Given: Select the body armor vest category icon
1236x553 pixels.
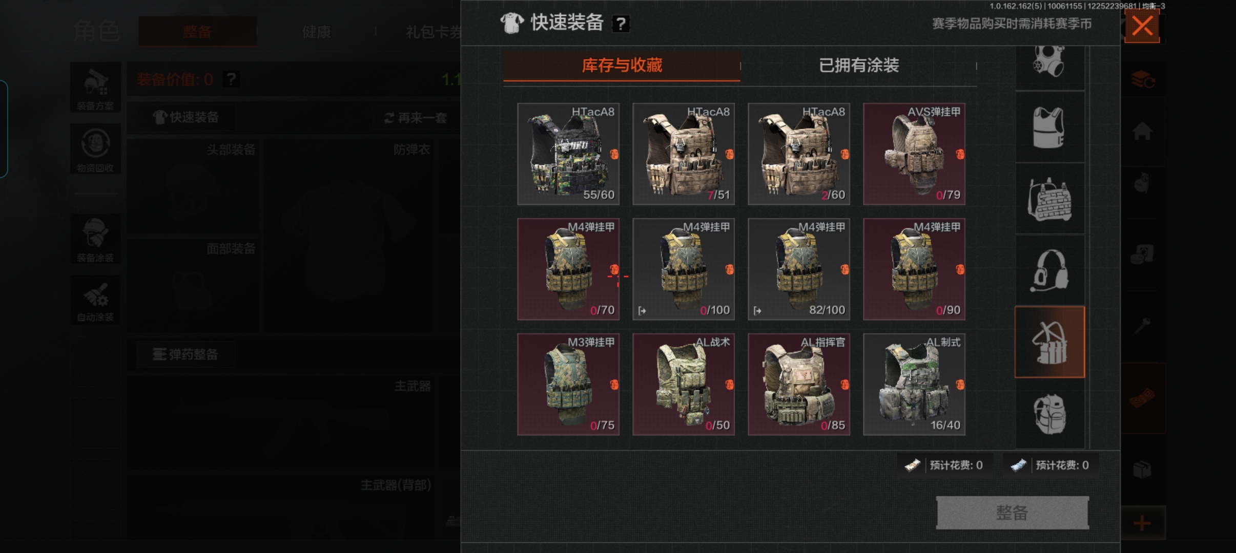Looking at the screenshot, I should pyautogui.click(x=1049, y=127).
